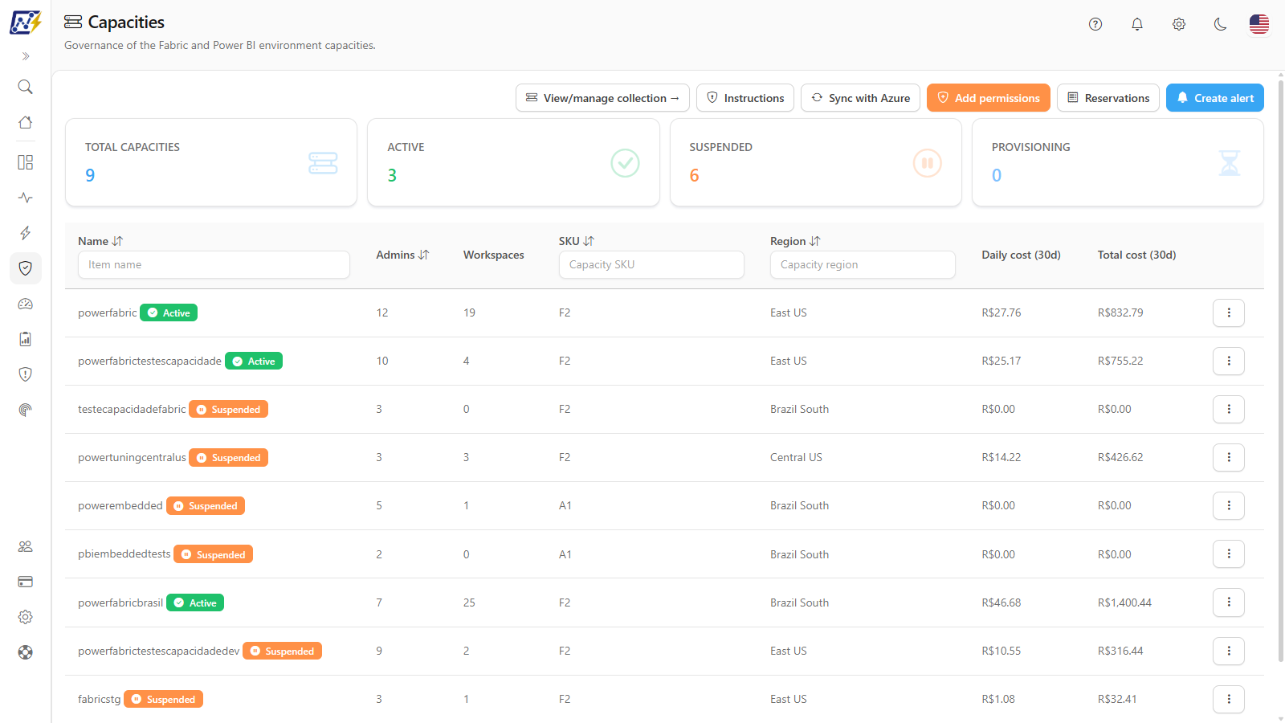Click the powertuningcentralus capacity name
Image resolution: width=1285 pixels, height=723 pixels.
[132, 457]
